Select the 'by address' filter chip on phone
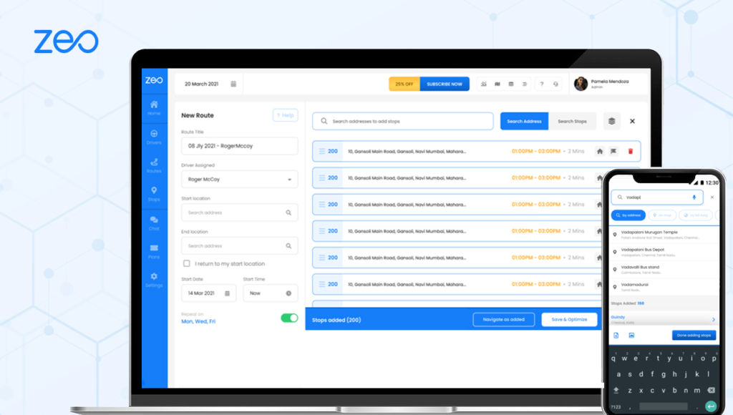The image size is (733, 415). [628, 215]
